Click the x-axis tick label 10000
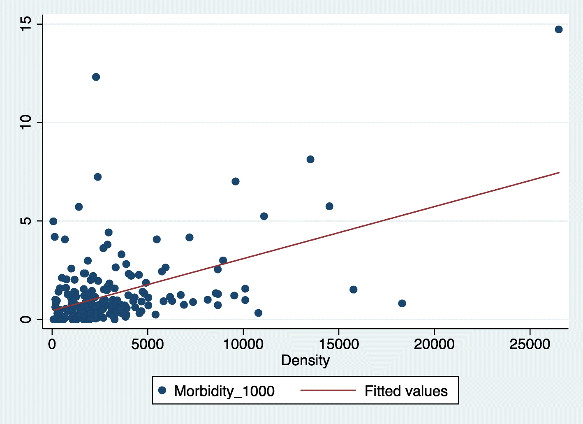This screenshot has width=583, height=424. pos(243,344)
